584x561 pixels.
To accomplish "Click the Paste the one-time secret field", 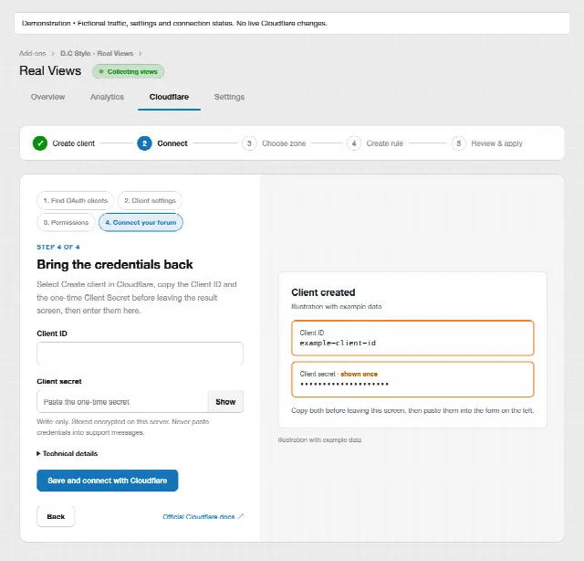I will point(122,402).
